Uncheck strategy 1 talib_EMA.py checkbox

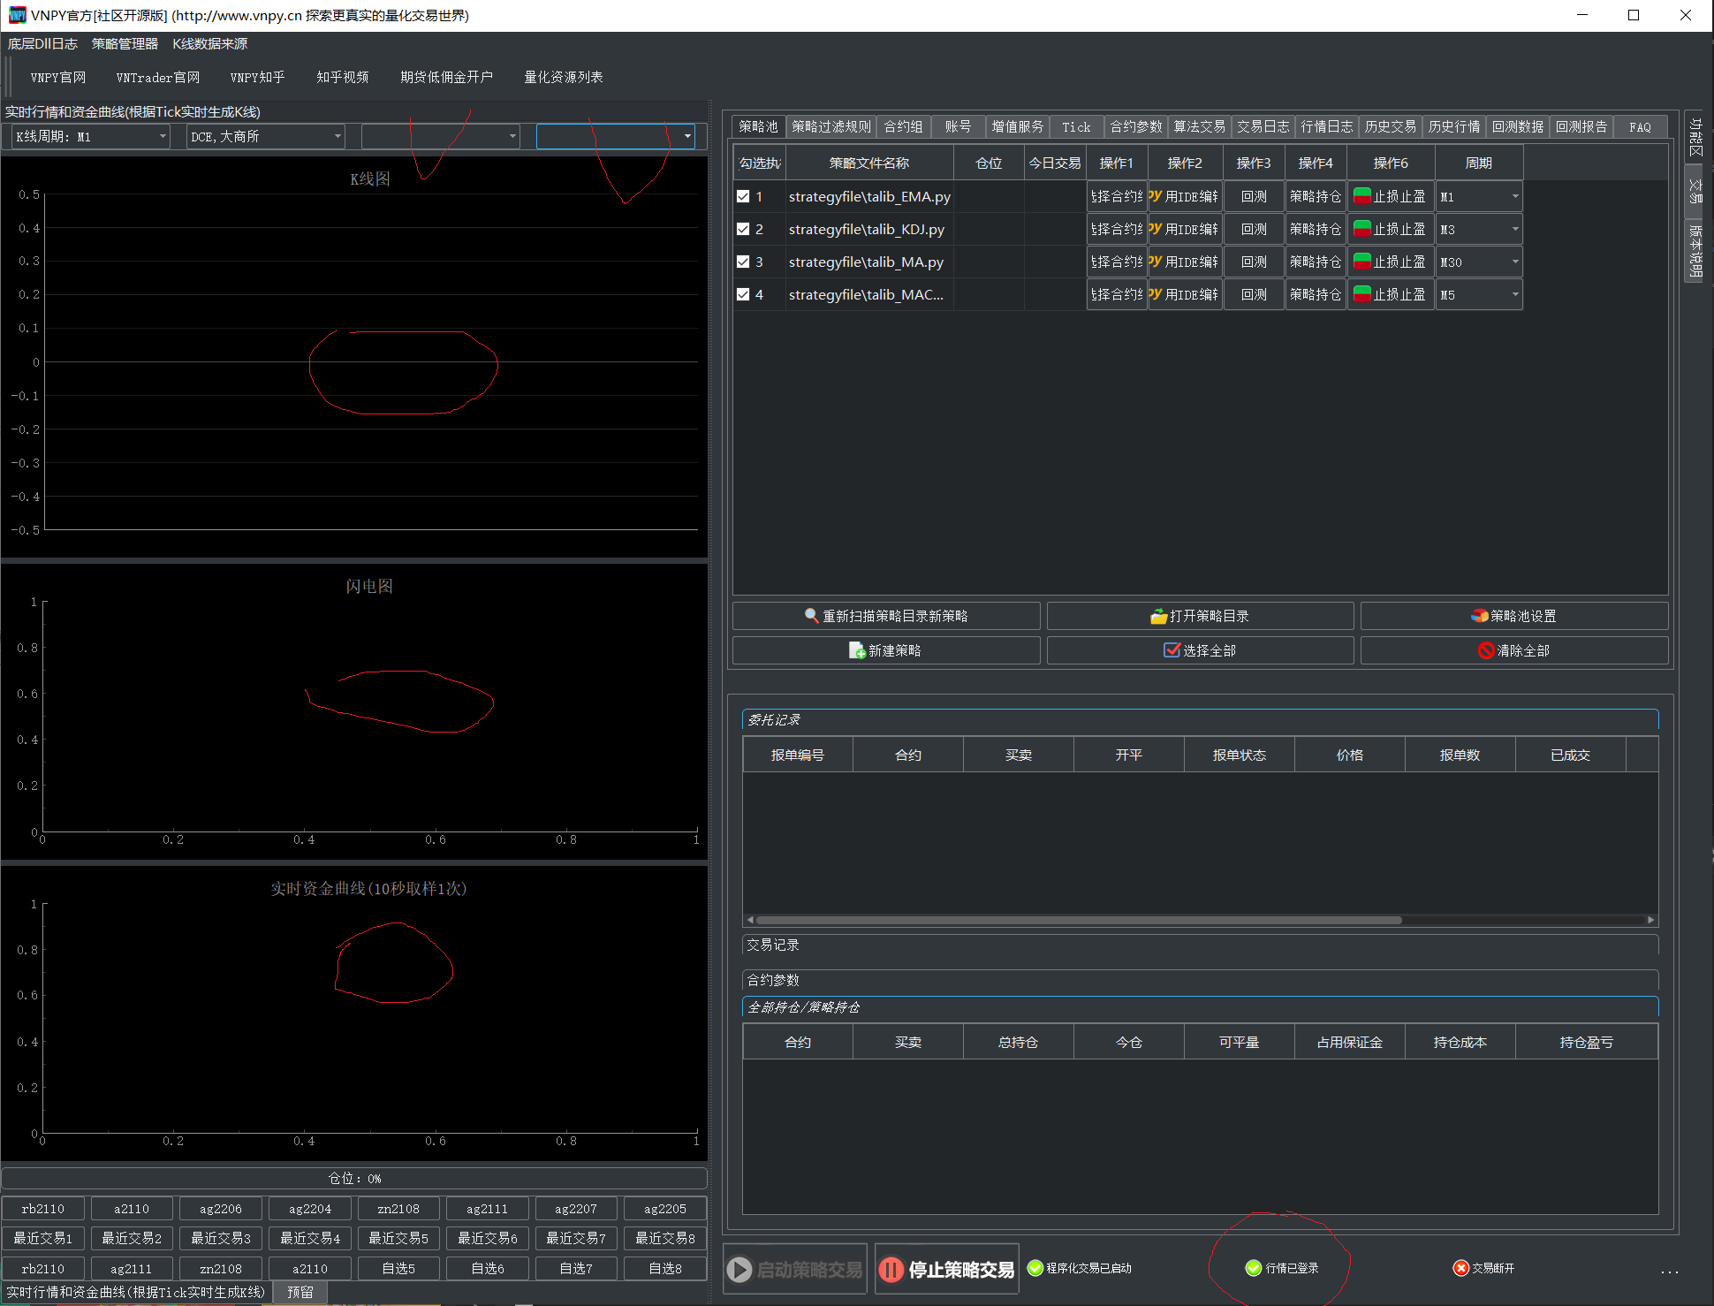coord(743,196)
